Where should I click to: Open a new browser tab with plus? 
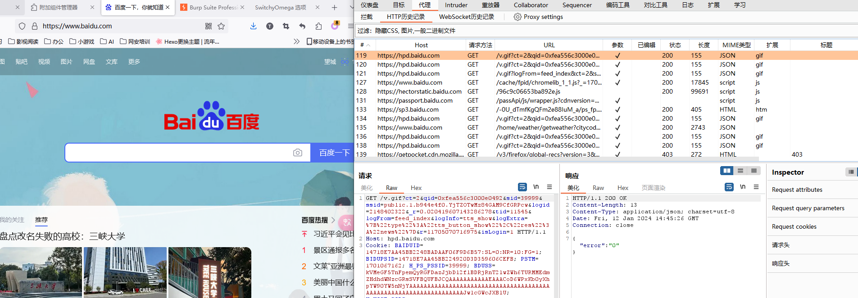point(334,7)
